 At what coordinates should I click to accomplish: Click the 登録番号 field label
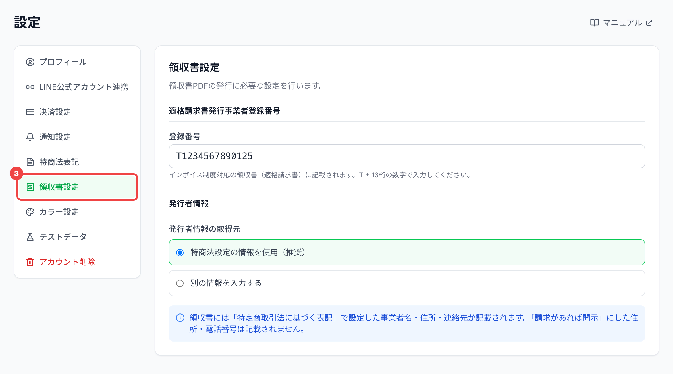tap(185, 136)
